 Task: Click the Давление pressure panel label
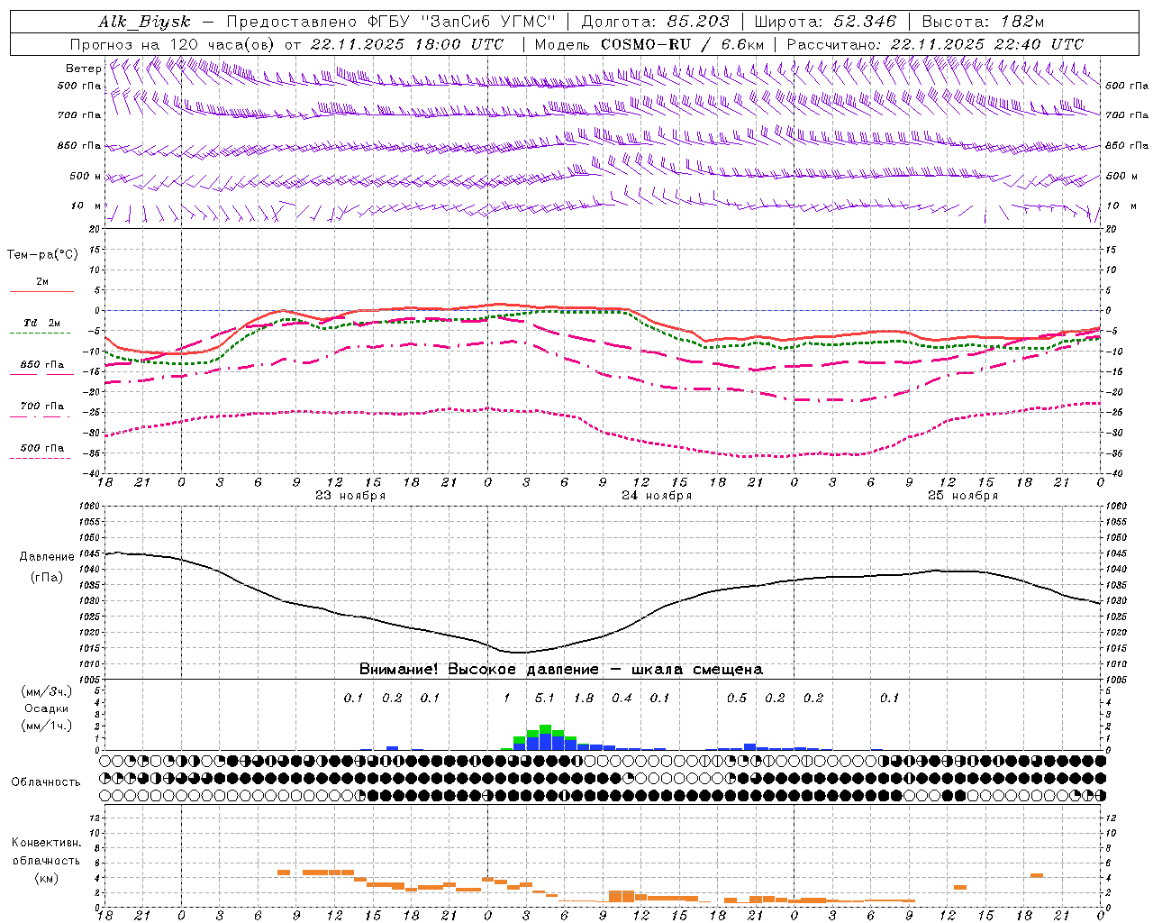[x=47, y=557]
